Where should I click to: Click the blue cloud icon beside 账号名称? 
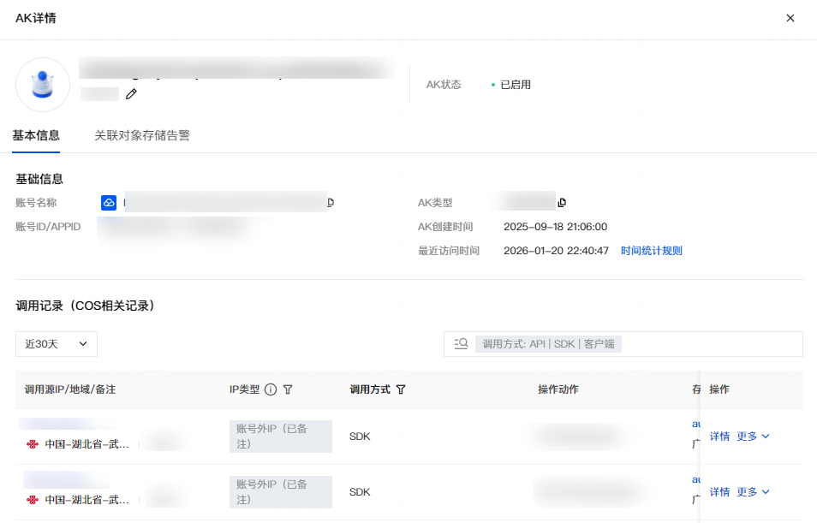(109, 203)
